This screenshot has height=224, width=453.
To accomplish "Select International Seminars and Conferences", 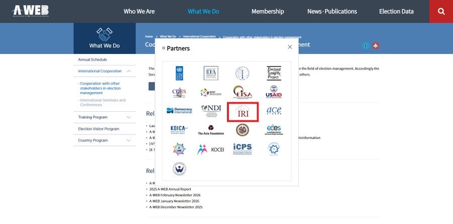I will click(x=103, y=102).
